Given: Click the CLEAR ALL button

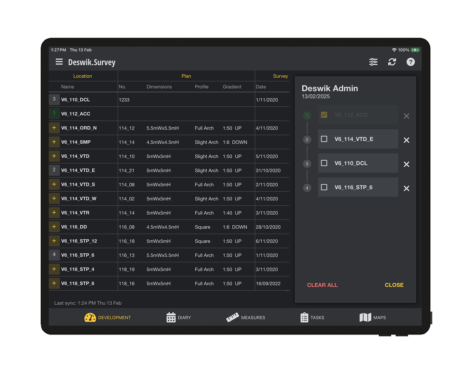Looking at the screenshot, I should point(322,285).
